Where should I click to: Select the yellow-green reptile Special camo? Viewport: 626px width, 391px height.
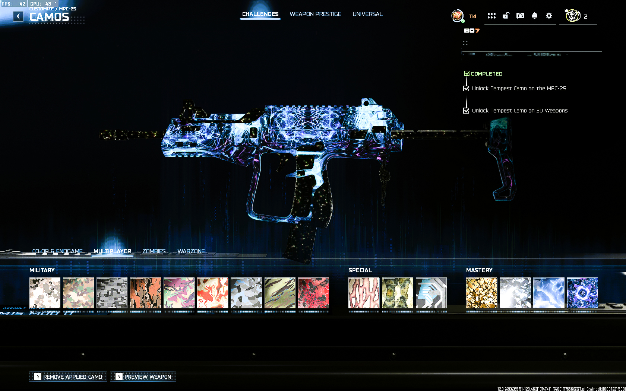pos(398,293)
